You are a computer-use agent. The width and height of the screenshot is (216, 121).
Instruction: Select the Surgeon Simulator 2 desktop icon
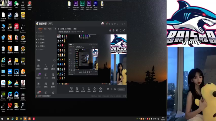click(x=23, y=84)
